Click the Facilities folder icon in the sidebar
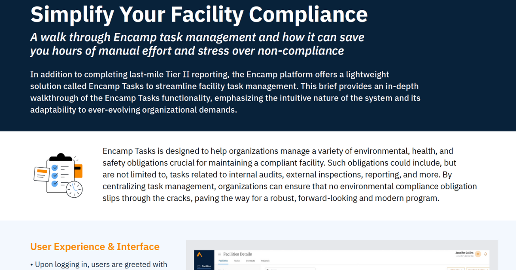Image resolution: width=516 pixels, height=270 pixels. (x=199, y=266)
